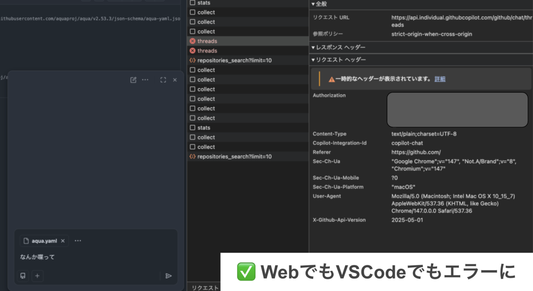The height and width of the screenshot is (291, 533).
Task: Click the "macOS" platform value
Action: (403, 187)
